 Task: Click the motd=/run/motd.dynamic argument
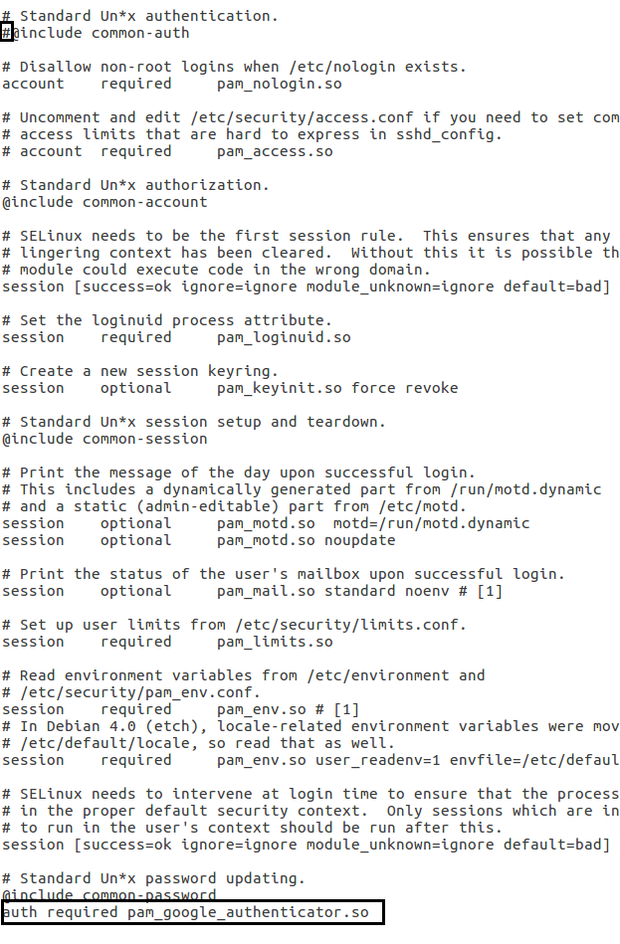coord(431,523)
